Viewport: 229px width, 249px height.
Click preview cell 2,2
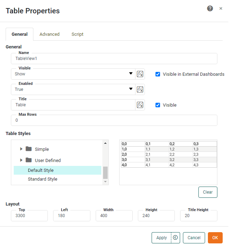tap(181, 155)
